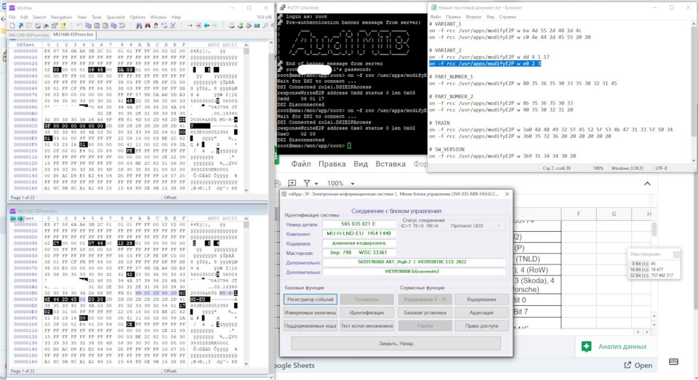Click the Компонент field MU-H-LND-EU
Image resolution: width=698 pixels, height=380 pixels.
(x=358, y=234)
